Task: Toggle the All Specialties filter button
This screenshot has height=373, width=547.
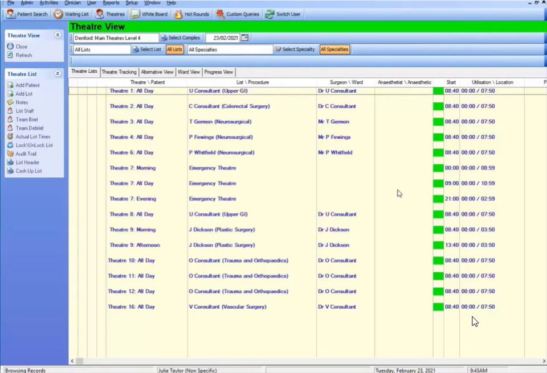Action: (x=334, y=49)
